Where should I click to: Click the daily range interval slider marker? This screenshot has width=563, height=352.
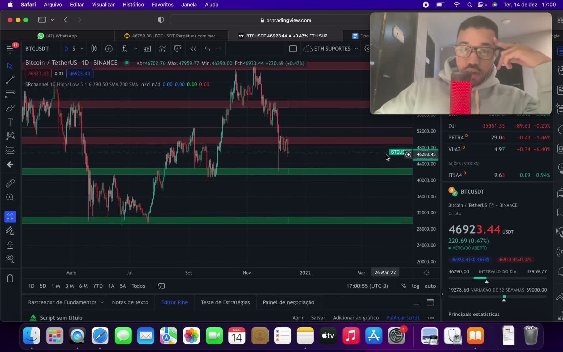tap(486, 282)
